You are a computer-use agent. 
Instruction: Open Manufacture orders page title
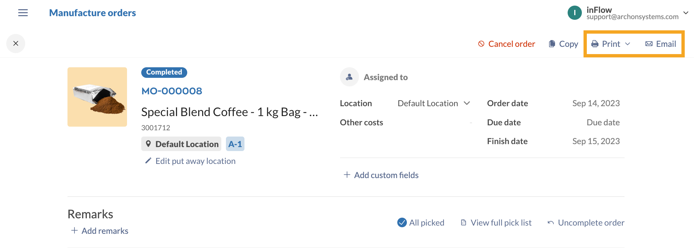pos(92,13)
